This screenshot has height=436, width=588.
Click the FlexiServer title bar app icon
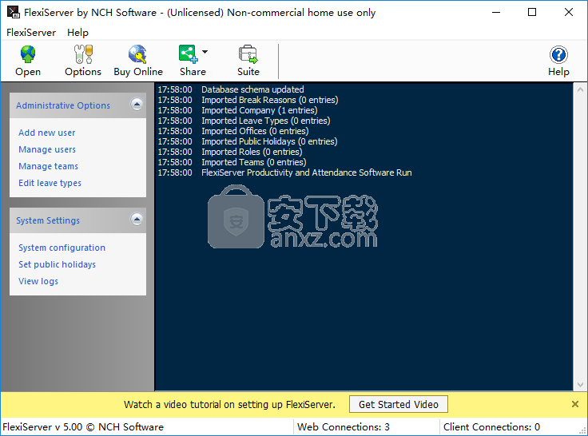13,12
